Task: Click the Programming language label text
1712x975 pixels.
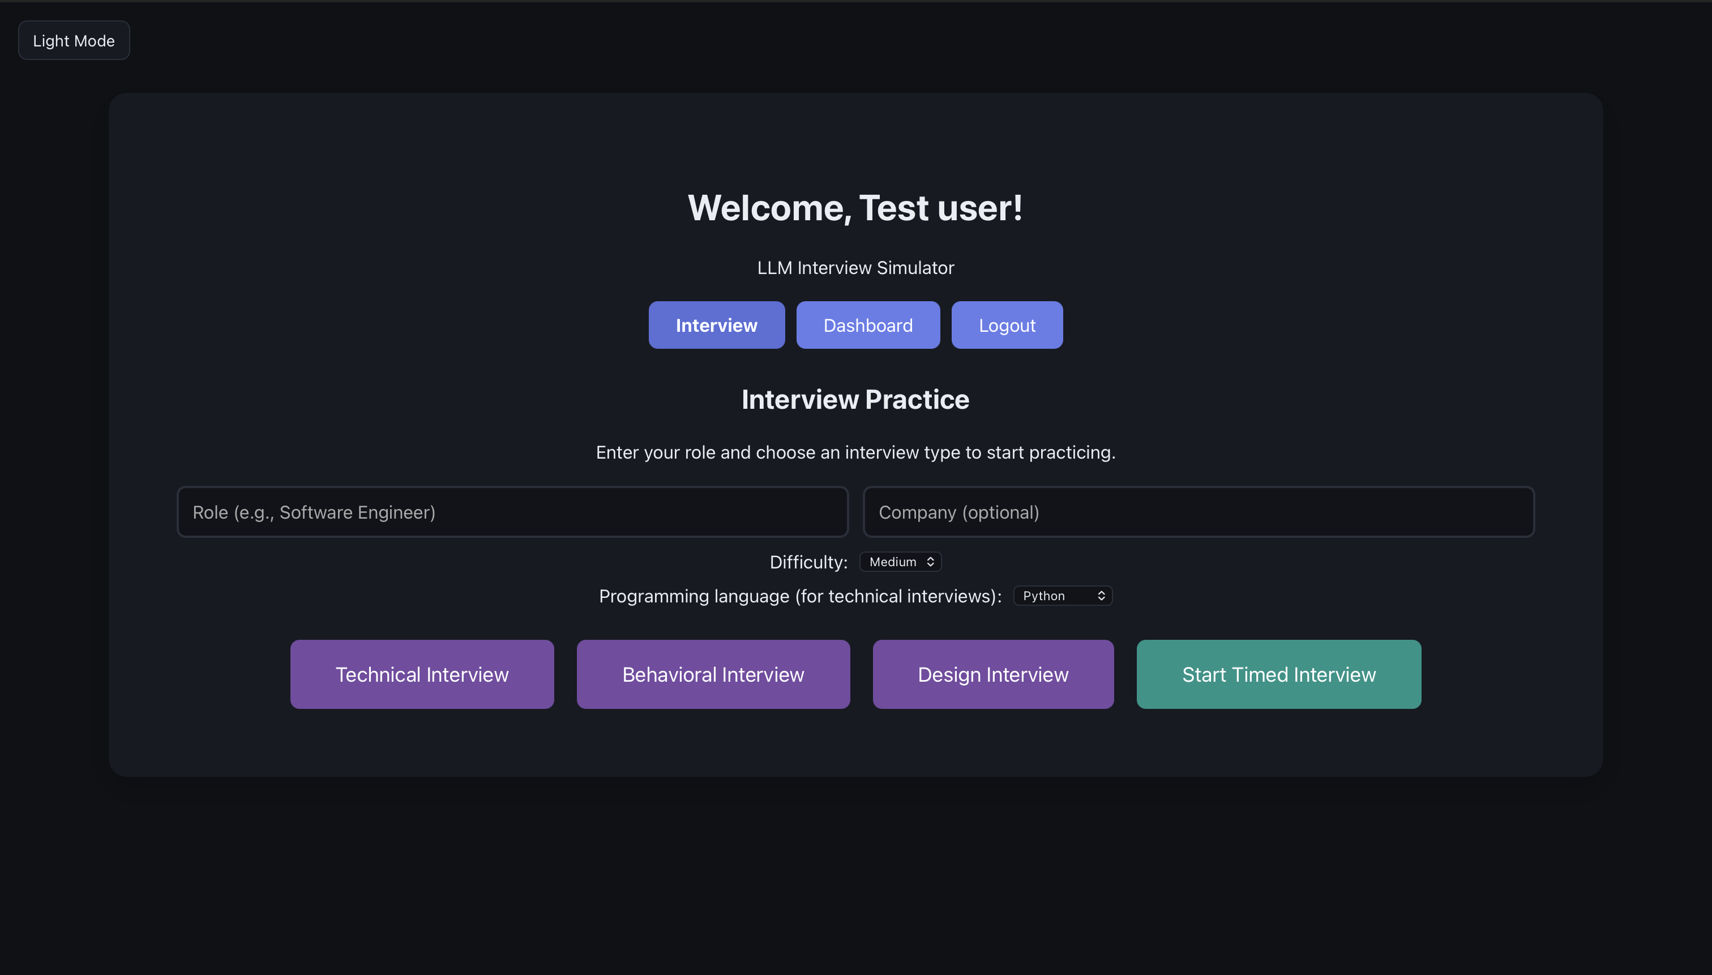Action: [800, 596]
